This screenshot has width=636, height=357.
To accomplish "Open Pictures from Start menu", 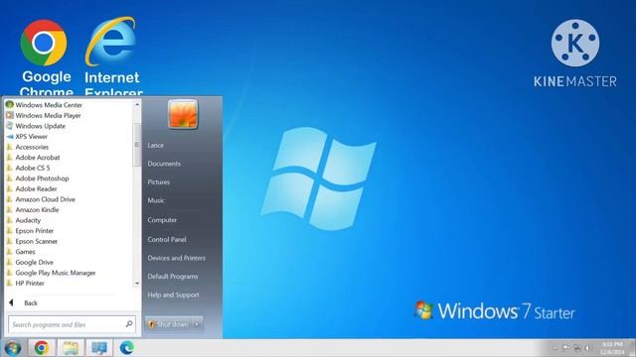I will [159, 182].
